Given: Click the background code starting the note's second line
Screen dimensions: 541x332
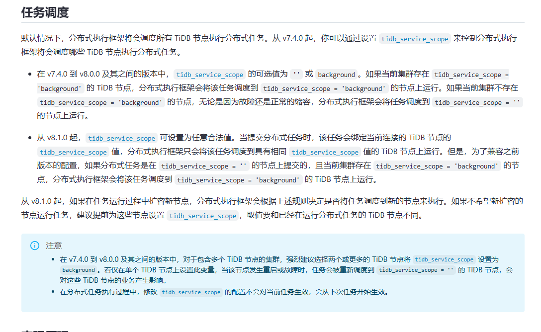Looking at the screenshot, I should pyautogui.click(x=79, y=270).
